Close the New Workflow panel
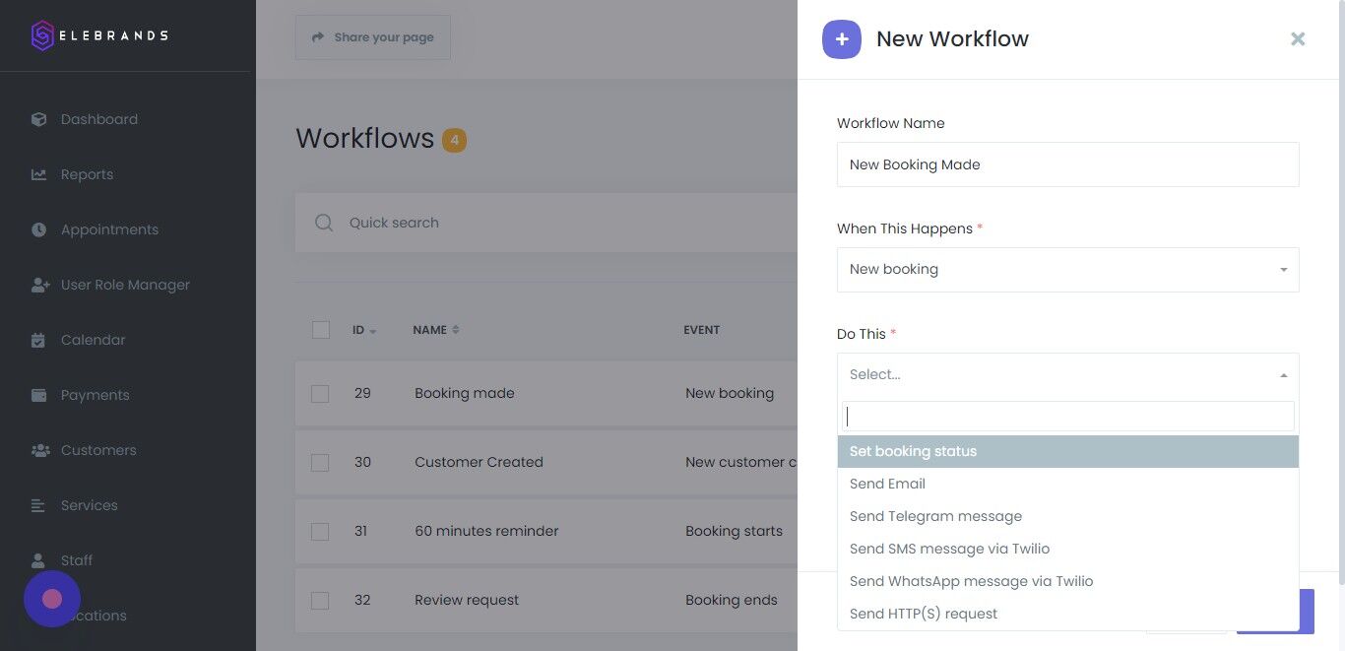Image resolution: width=1345 pixels, height=651 pixels. pyautogui.click(x=1298, y=38)
